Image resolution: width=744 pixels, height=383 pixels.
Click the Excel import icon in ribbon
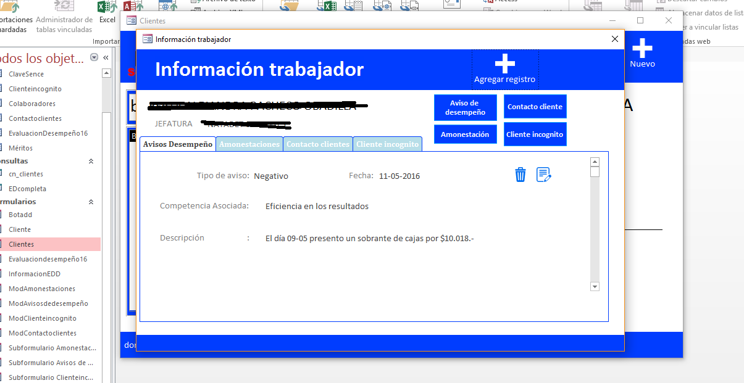pyautogui.click(x=107, y=7)
